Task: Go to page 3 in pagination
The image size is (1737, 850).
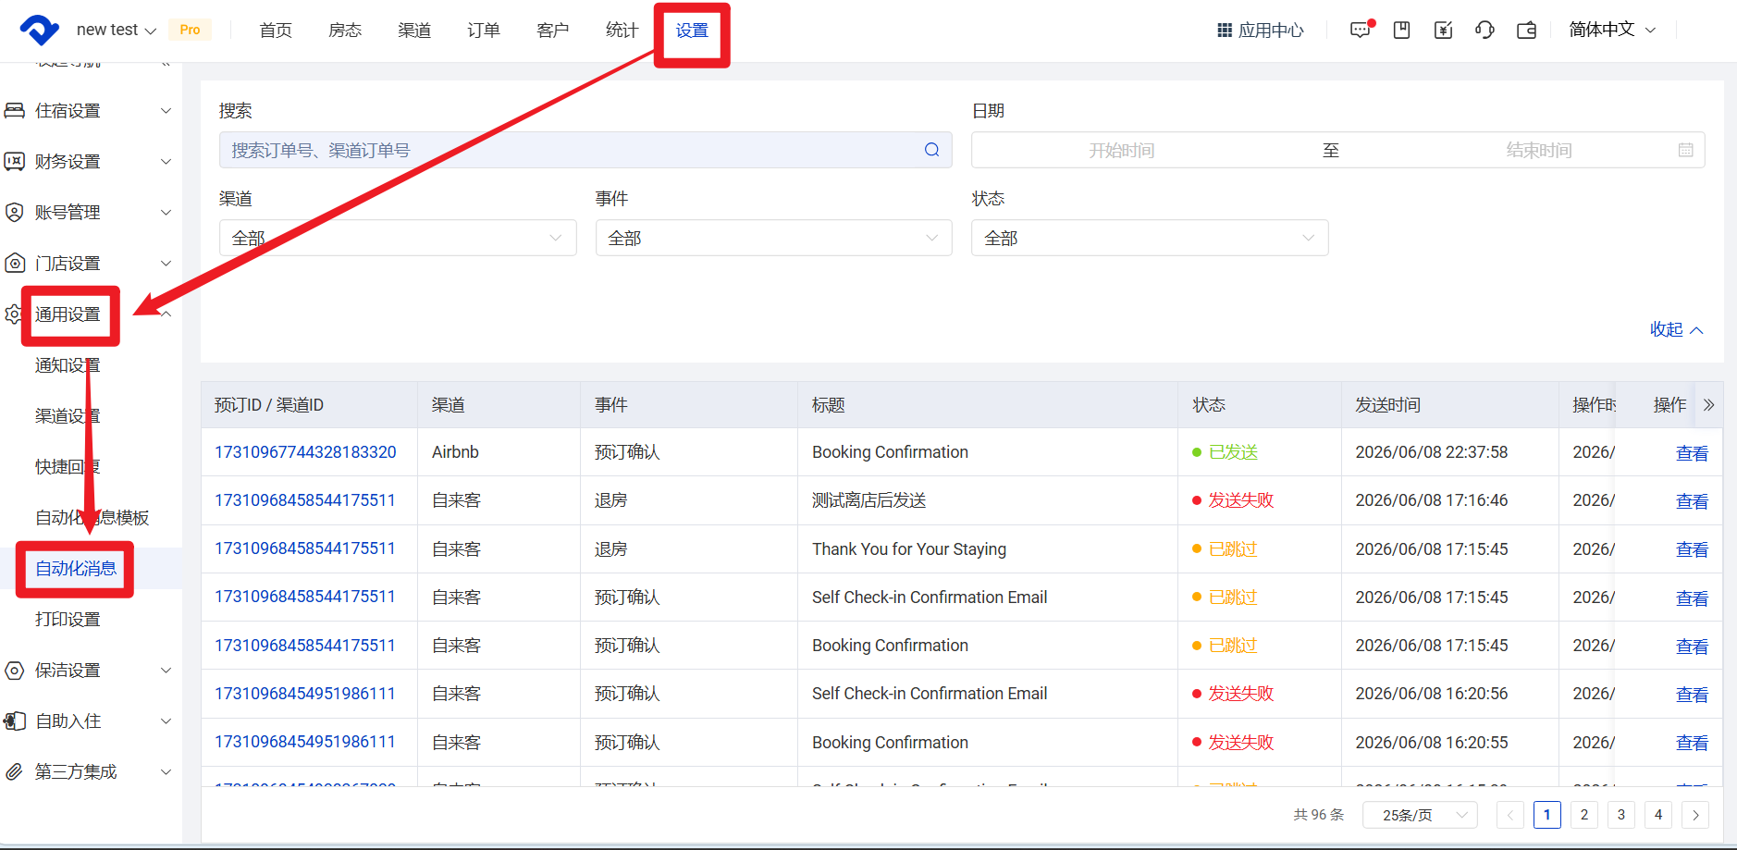Action: 1621,815
